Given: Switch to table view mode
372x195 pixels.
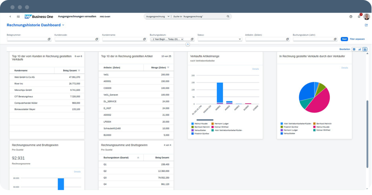Looking at the screenshot, I should pos(354,49).
